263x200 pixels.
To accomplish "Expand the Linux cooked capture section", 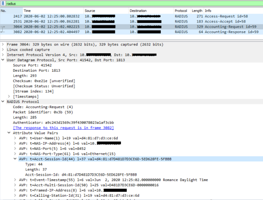I will coord(3,50).
